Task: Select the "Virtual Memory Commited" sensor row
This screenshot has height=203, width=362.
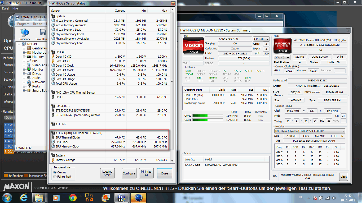Action: coord(110,21)
